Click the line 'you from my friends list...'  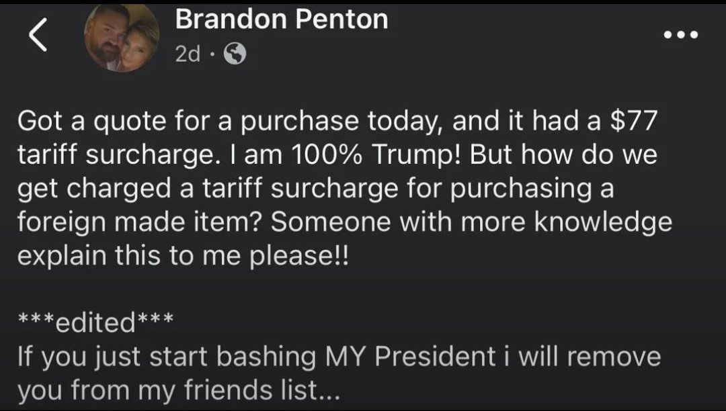click(x=179, y=391)
